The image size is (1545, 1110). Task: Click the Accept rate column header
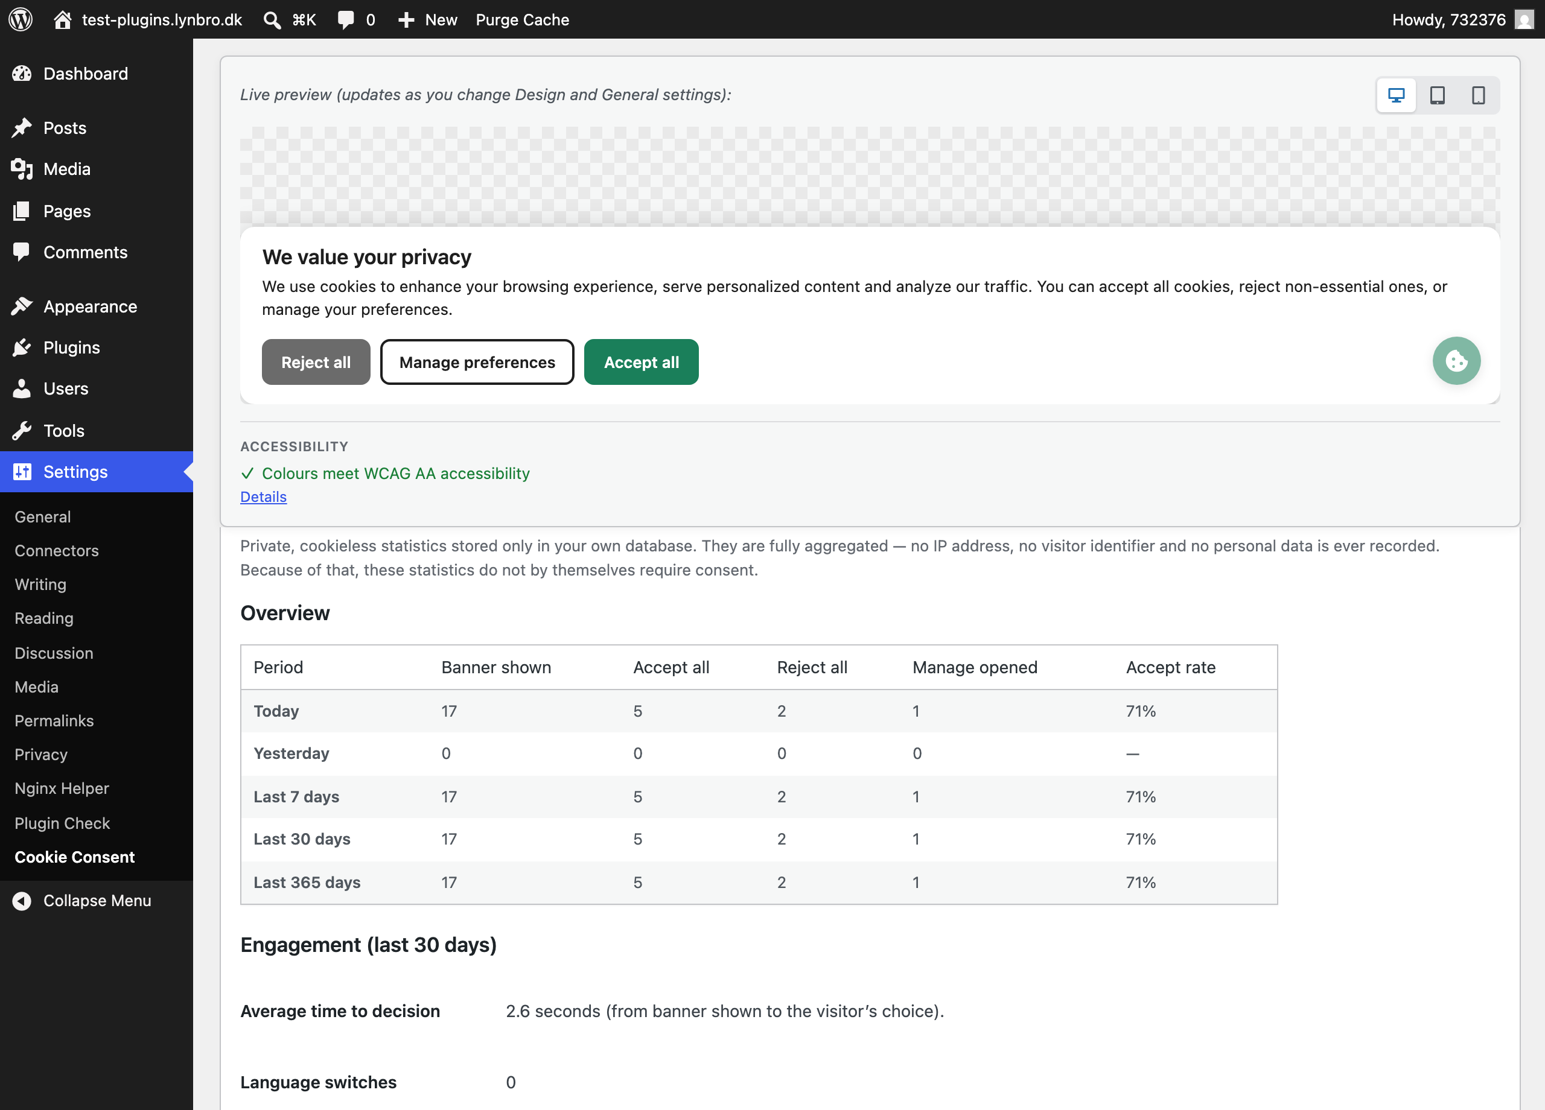tap(1170, 667)
